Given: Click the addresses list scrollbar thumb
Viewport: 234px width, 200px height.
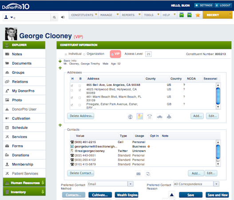Looking at the screenshot, I should (x=218, y=96).
